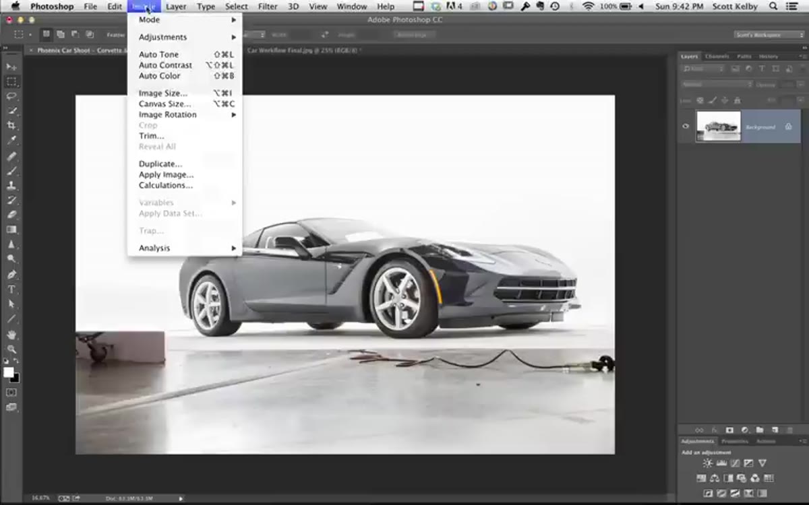Add a Vibrance adjustment
This screenshot has width=809, height=505.
[x=762, y=463]
